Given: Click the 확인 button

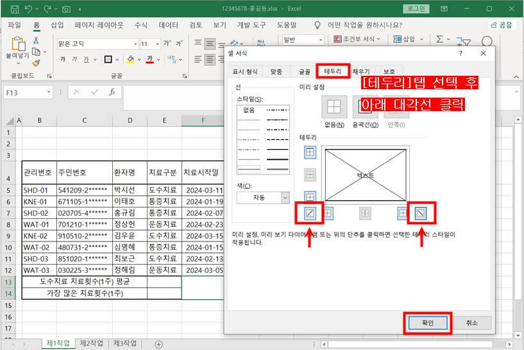Looking at the screenshot, I should point(428,323).
